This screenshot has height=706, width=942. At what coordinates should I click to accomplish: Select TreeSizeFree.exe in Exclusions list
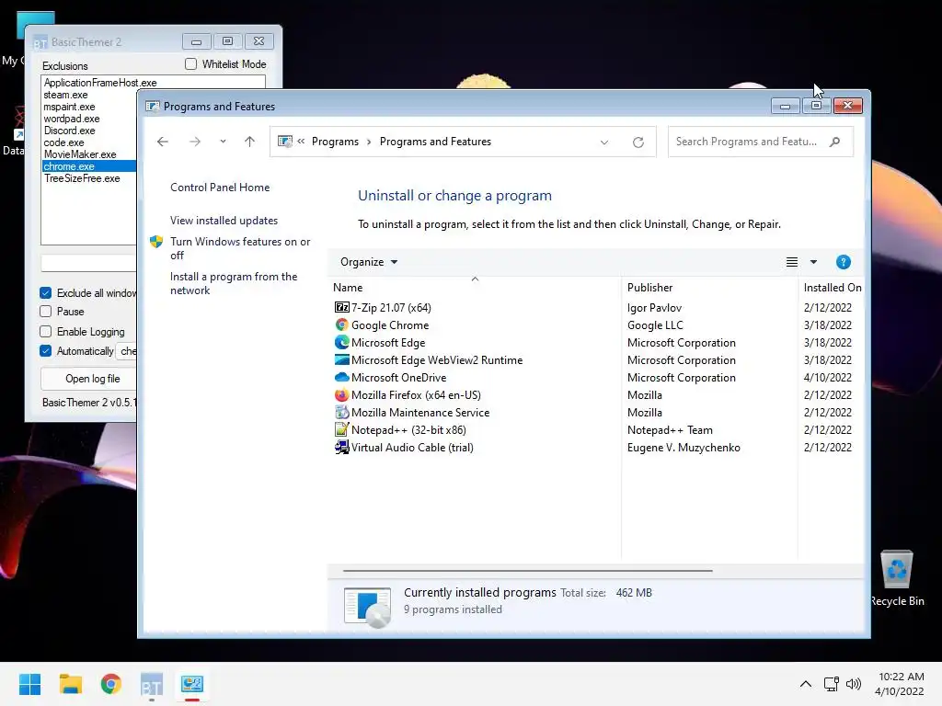click(x=89, y=178)
